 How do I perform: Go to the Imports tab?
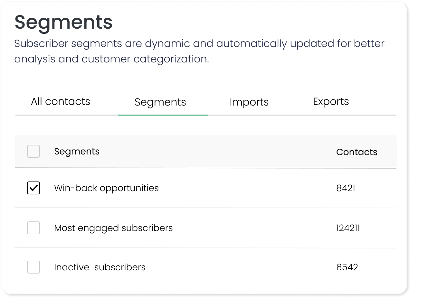click(249, 102)
